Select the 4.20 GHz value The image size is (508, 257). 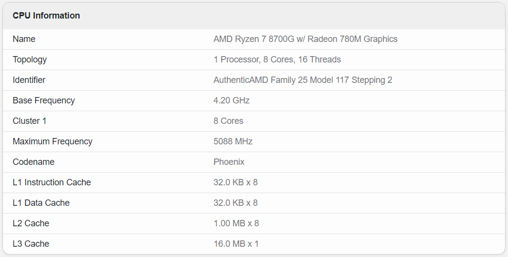(x=231, y=100)
